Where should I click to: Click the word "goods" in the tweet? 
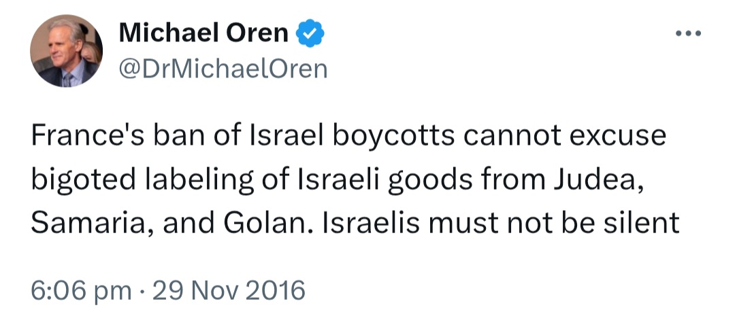click(430, 181)
